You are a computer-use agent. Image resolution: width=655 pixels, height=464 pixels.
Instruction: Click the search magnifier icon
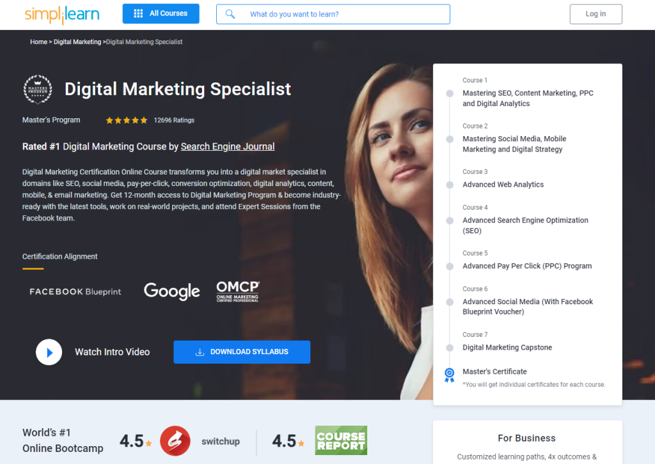[x=230, y=13]
